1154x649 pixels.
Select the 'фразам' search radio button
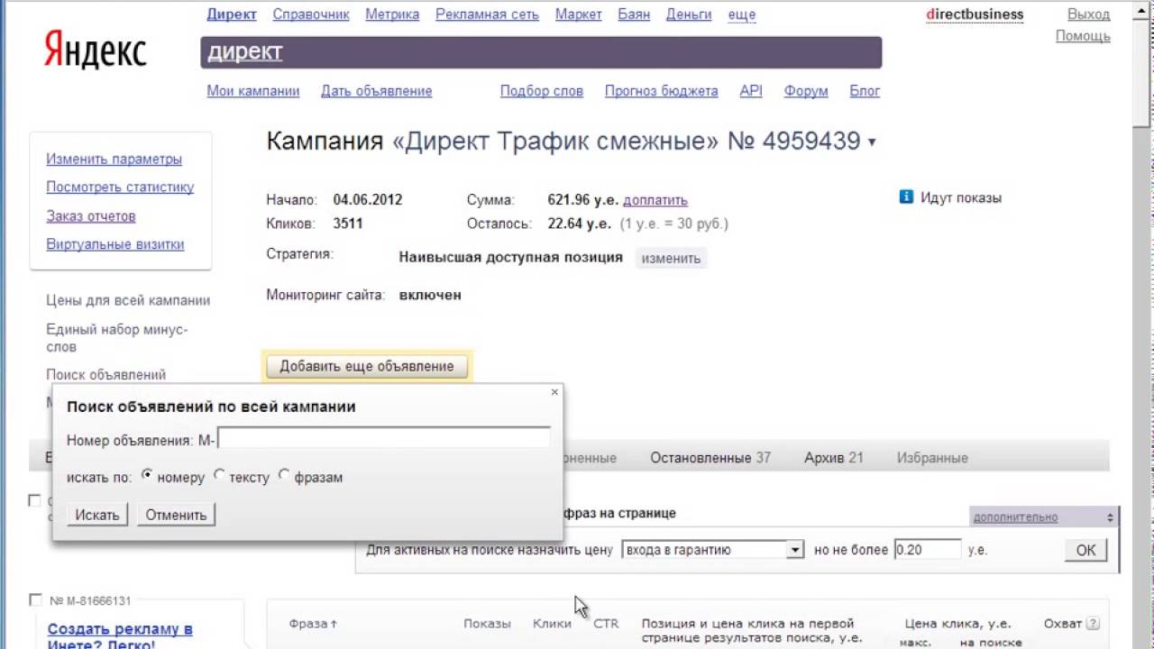(284, 475)
